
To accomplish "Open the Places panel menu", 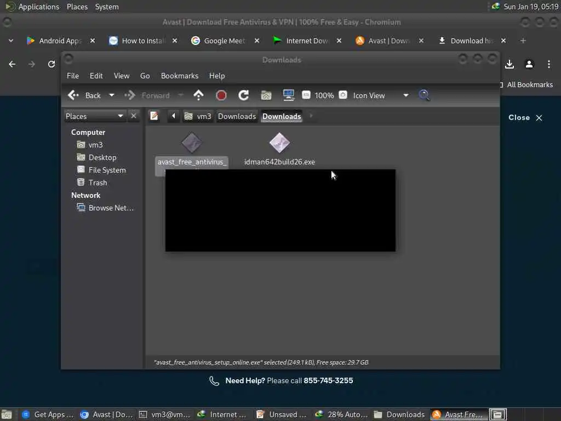I will (77, 7).
